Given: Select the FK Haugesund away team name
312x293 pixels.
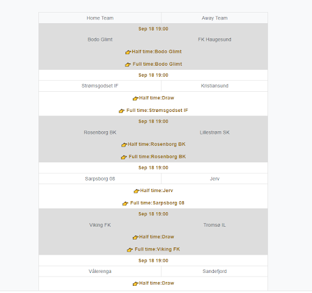Looking at the screenshot, I should click(214, 40).
